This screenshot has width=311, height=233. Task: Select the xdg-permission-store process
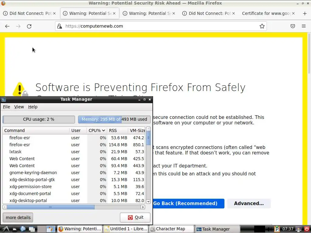pyautogui.click(x=74, y=187)
